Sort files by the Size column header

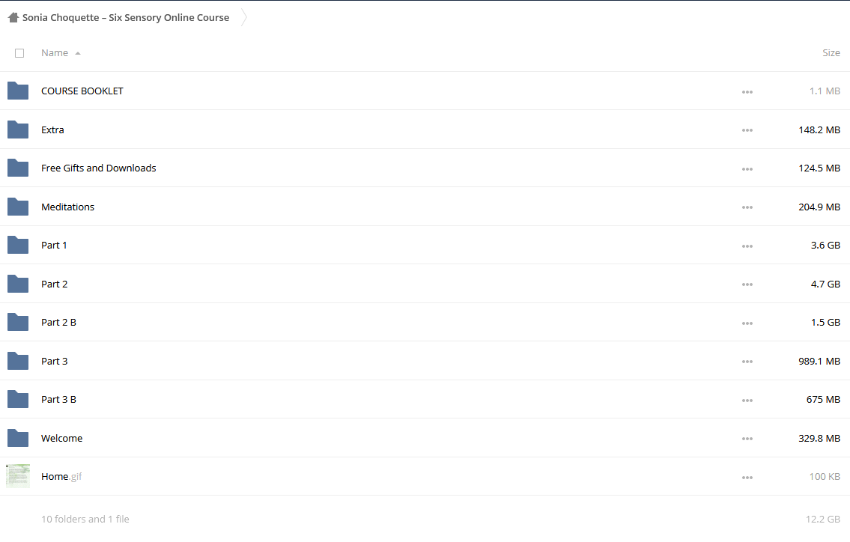click(x=831, y=52)
